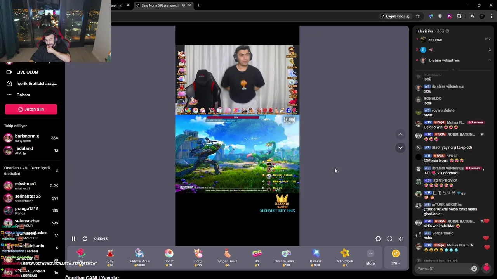The width and height of the screenshot is (497, 279).
Task: Open Chrome three-dot menu
Action: (x=491, y=16)
